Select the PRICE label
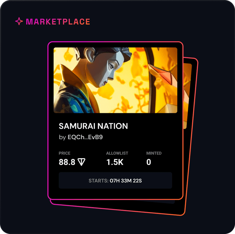 coord(65,153)
